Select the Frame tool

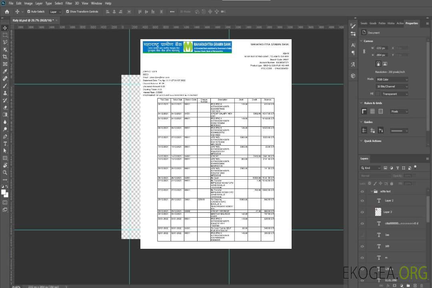tap(5, 64)
